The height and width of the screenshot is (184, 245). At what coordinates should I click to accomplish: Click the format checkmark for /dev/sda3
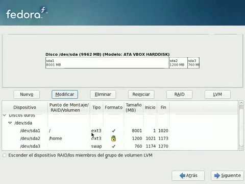click(113, 146)
